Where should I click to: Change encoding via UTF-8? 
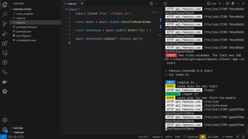pyautogui.click(x=169, y=137)
